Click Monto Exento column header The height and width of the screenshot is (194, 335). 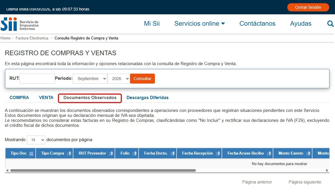293,153
